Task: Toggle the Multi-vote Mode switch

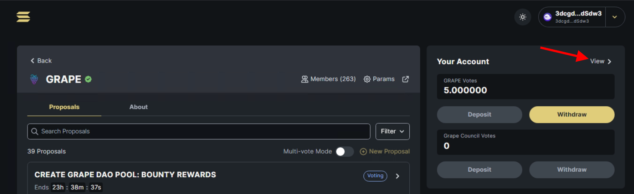Action: [345, 152]
